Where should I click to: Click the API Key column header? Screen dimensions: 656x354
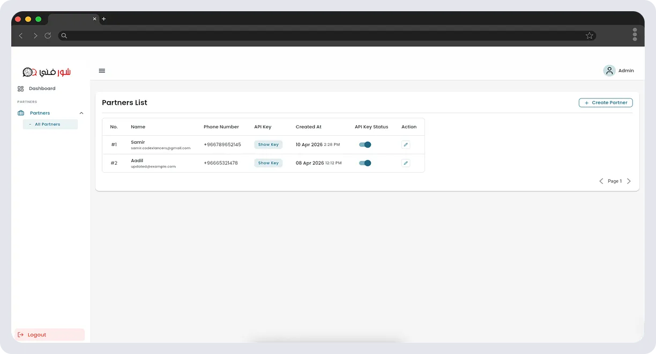(263, 127)
